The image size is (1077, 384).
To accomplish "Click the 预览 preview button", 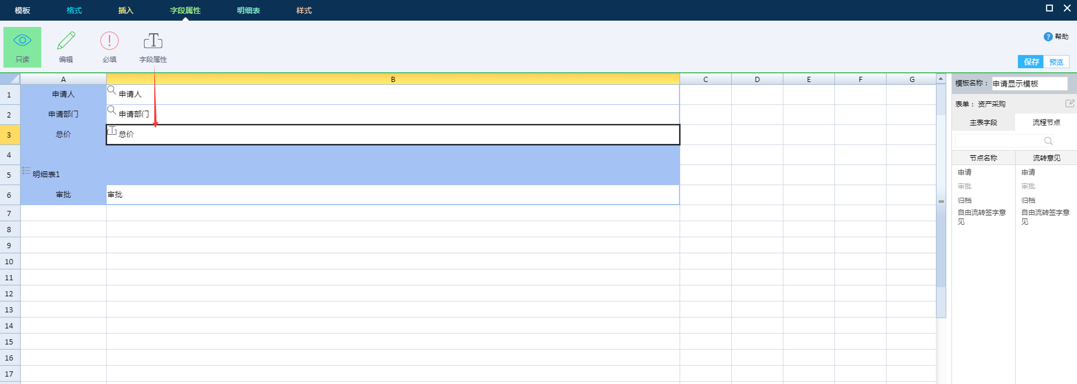I will pyautogui.click(x=1056, y=62).
